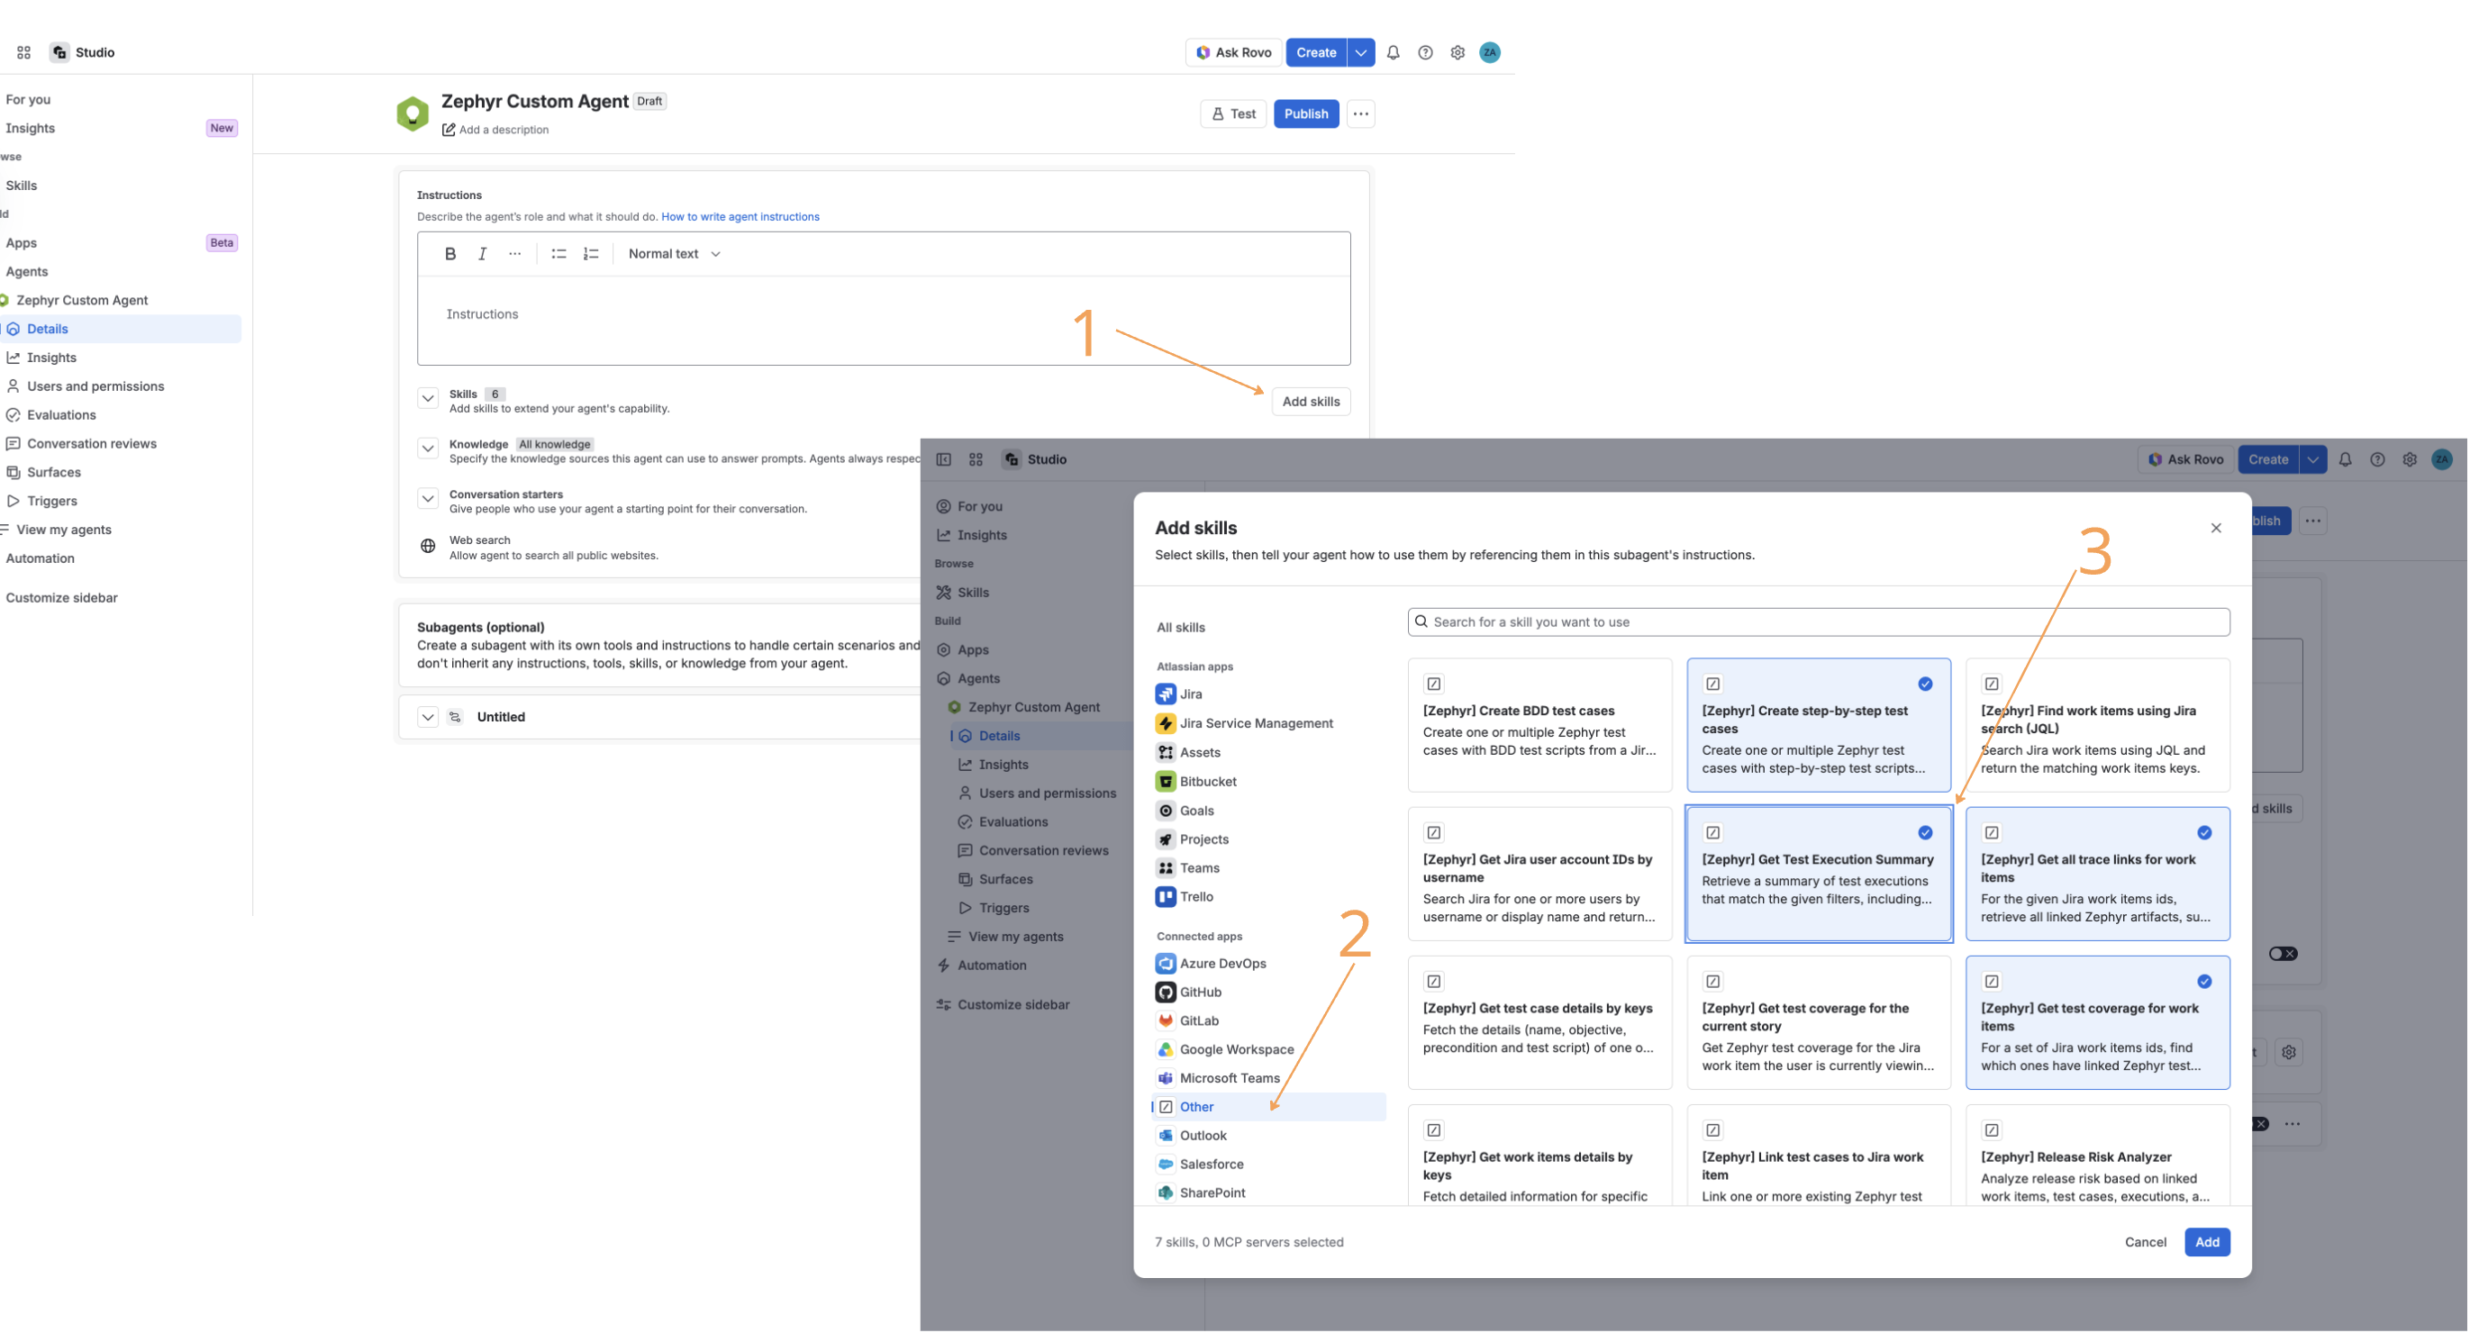Click into the Instructions text area
Image resolution: width=2479 pixels, height=1342 pixels.
(x=884, y=321)
